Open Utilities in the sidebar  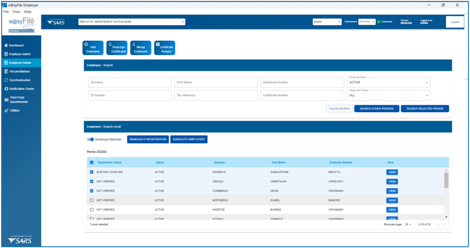(x=15, y=110)
